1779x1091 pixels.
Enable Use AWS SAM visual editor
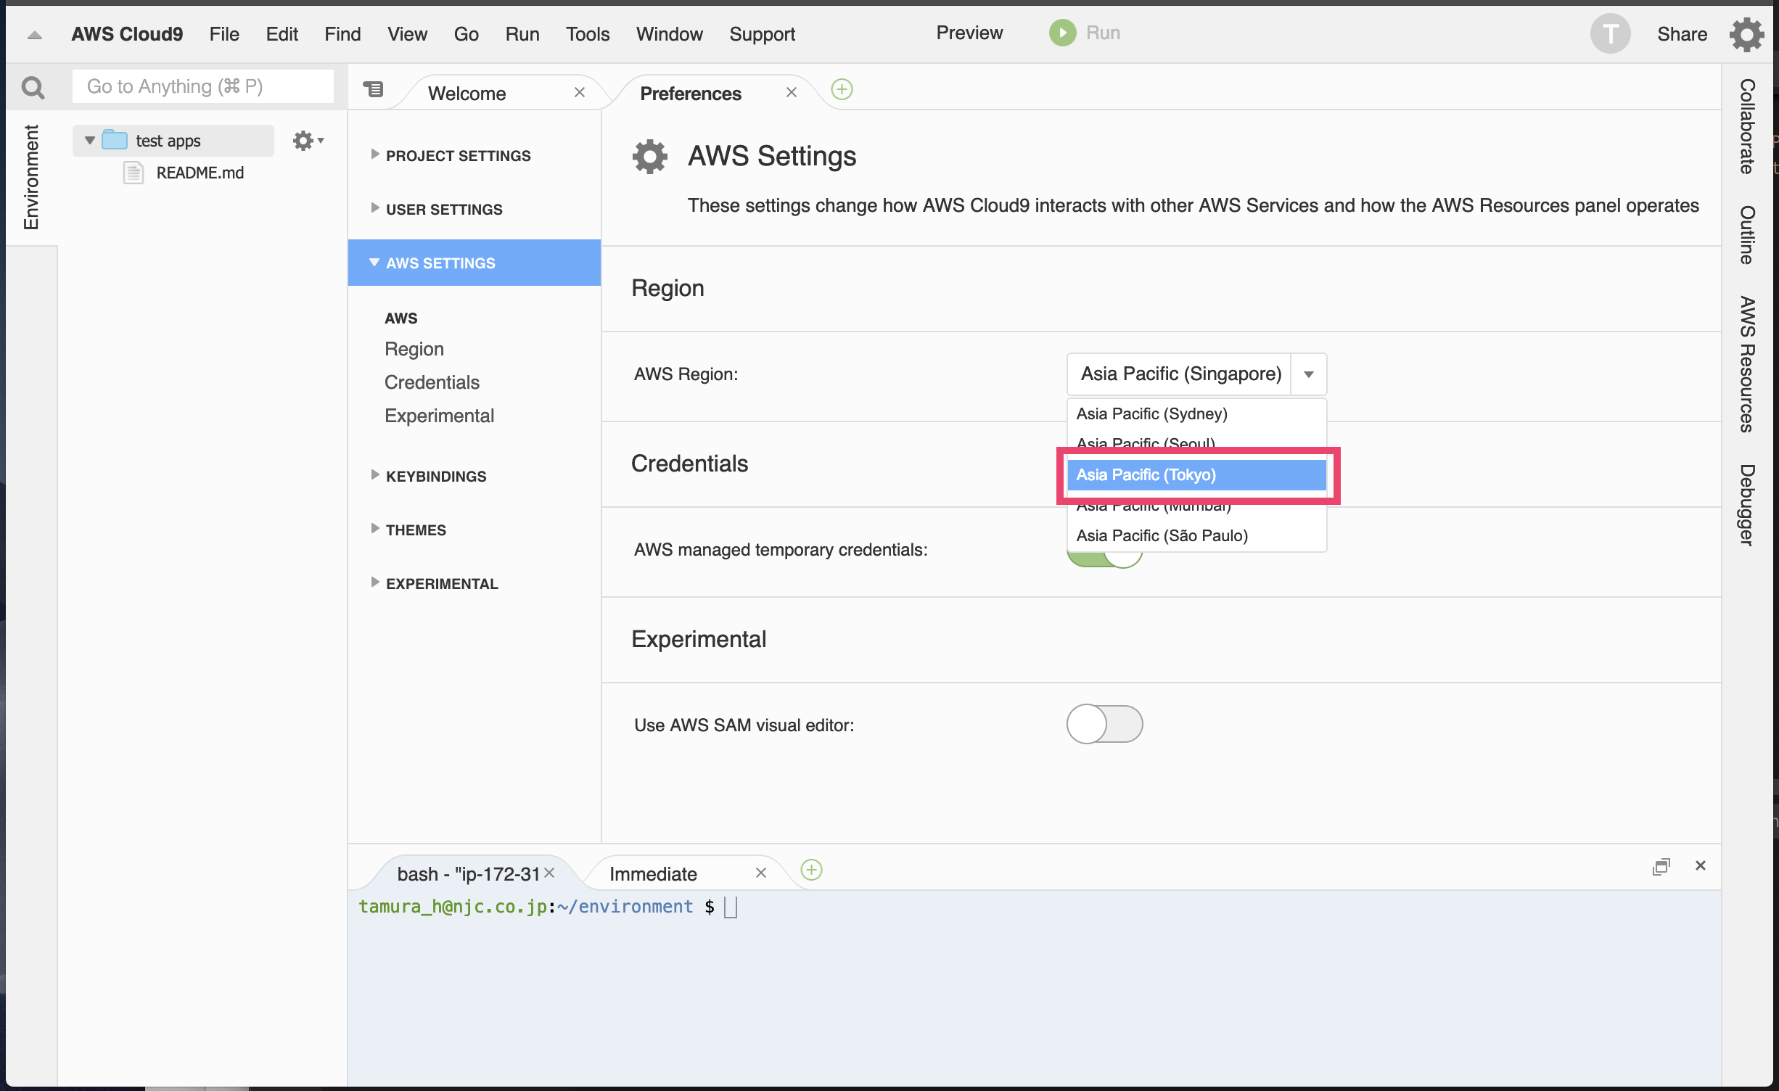(x=1104, y=724)
